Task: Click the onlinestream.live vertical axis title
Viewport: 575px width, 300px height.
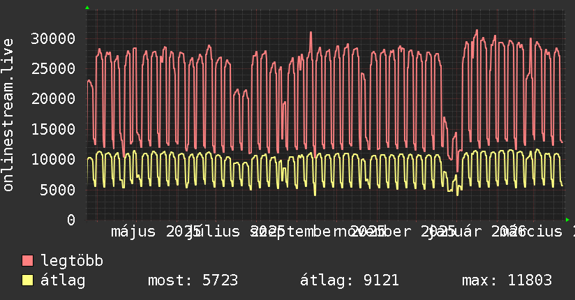Action: (8, 115)
